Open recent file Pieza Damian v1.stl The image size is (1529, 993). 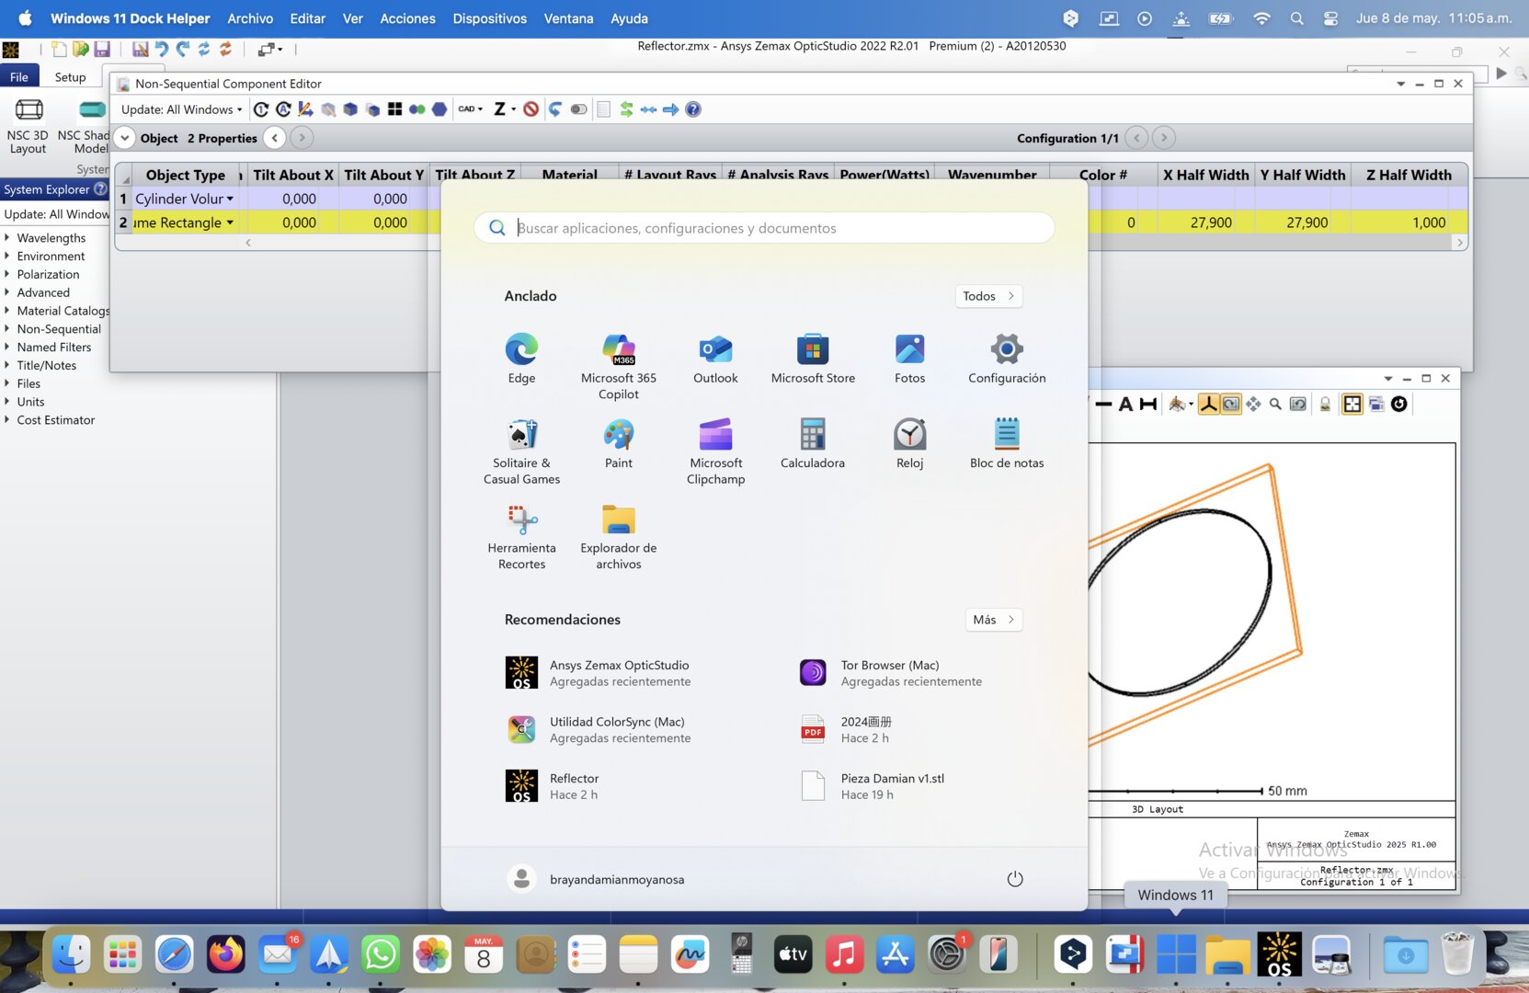pos(873,786)
